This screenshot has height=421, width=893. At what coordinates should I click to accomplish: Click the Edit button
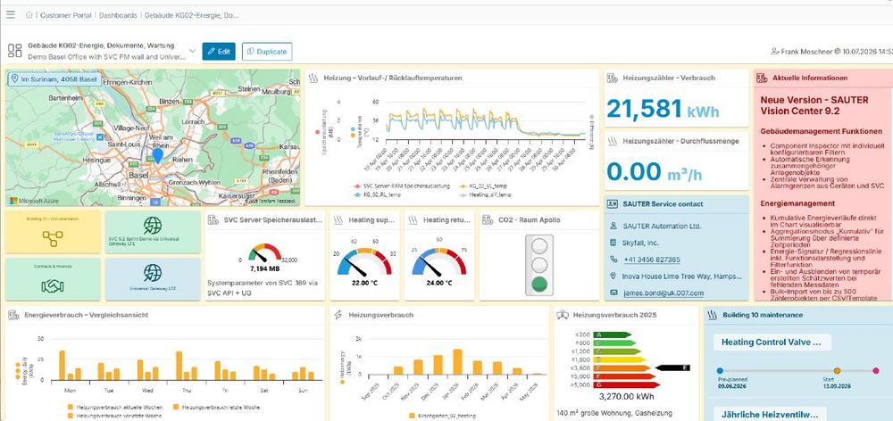click(x=219, y=51)
